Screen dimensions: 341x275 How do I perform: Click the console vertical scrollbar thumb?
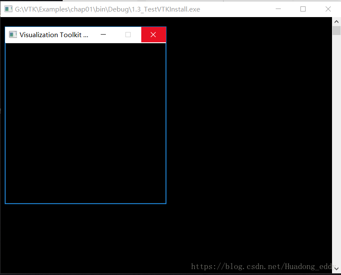click(x=336, y=30)
